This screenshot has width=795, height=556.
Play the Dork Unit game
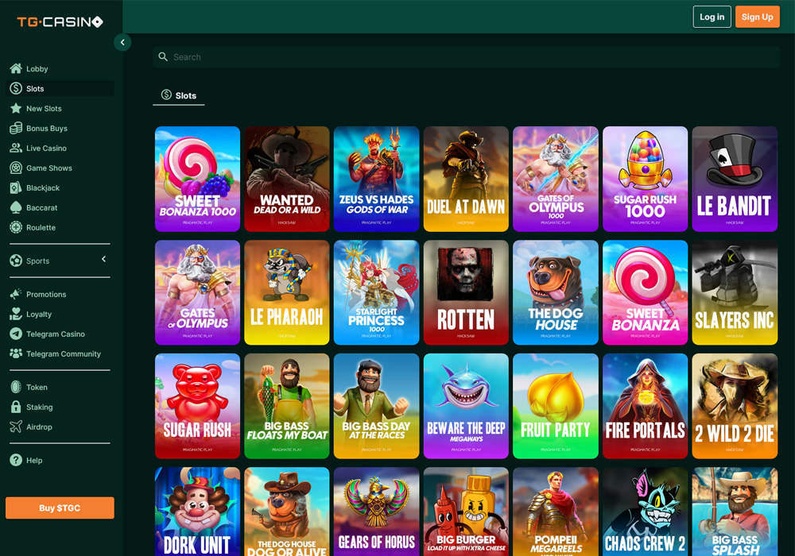[197, 512]
